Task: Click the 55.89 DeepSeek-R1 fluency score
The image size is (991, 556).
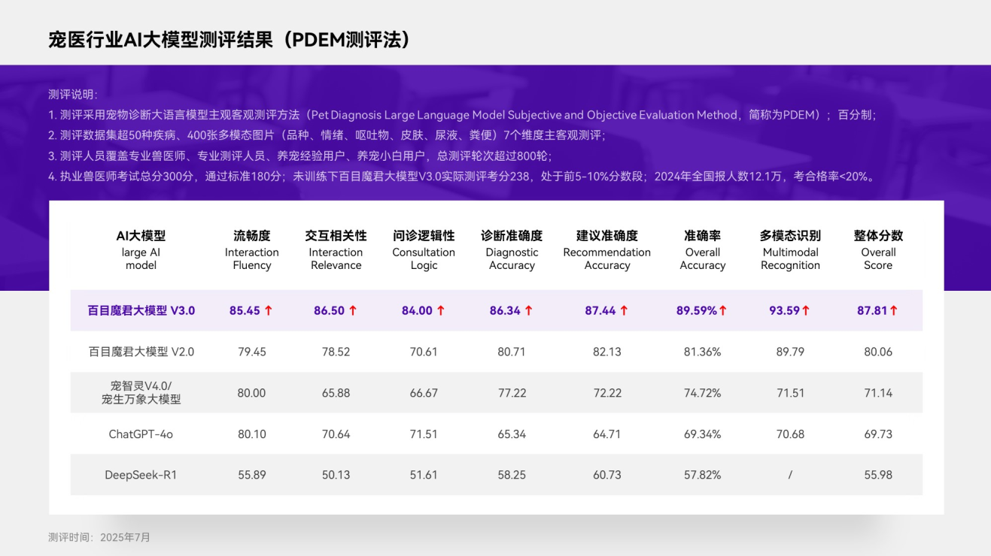Action: (x=251, y=475)
